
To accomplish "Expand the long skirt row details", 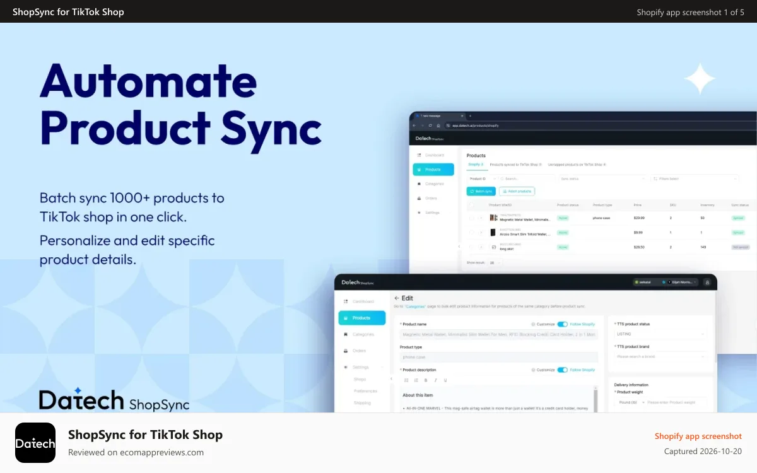I will [481, 247].
